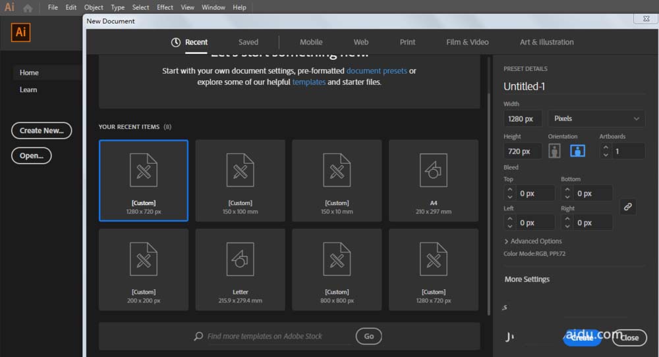
Task: Select the 150 x 100 mm custom preset
Action: tap(240, 180)
